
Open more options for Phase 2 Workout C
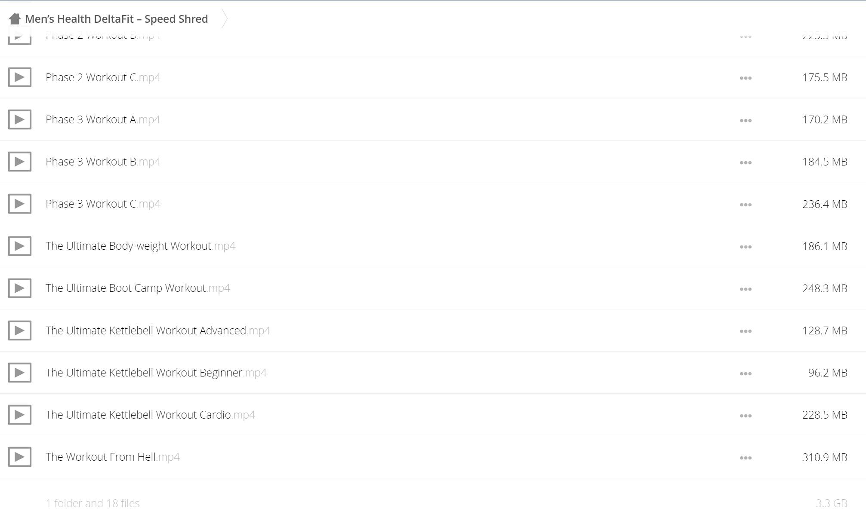[x=746, y=78]
